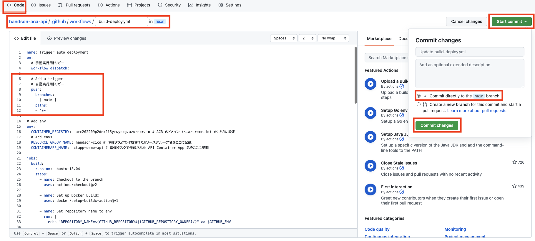Open handson-aca-api repository link
535x241 pixels.
click(x=28, y=21)
